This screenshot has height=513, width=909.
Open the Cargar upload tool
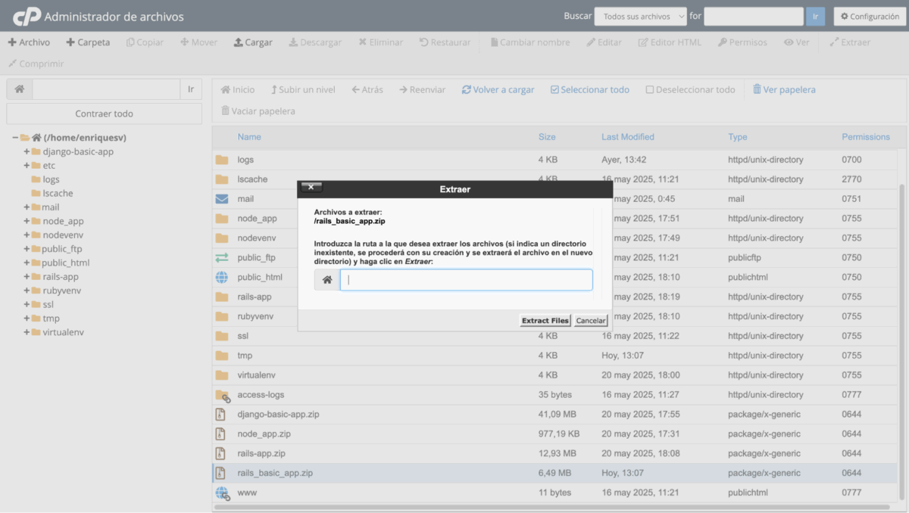(253, 42)
